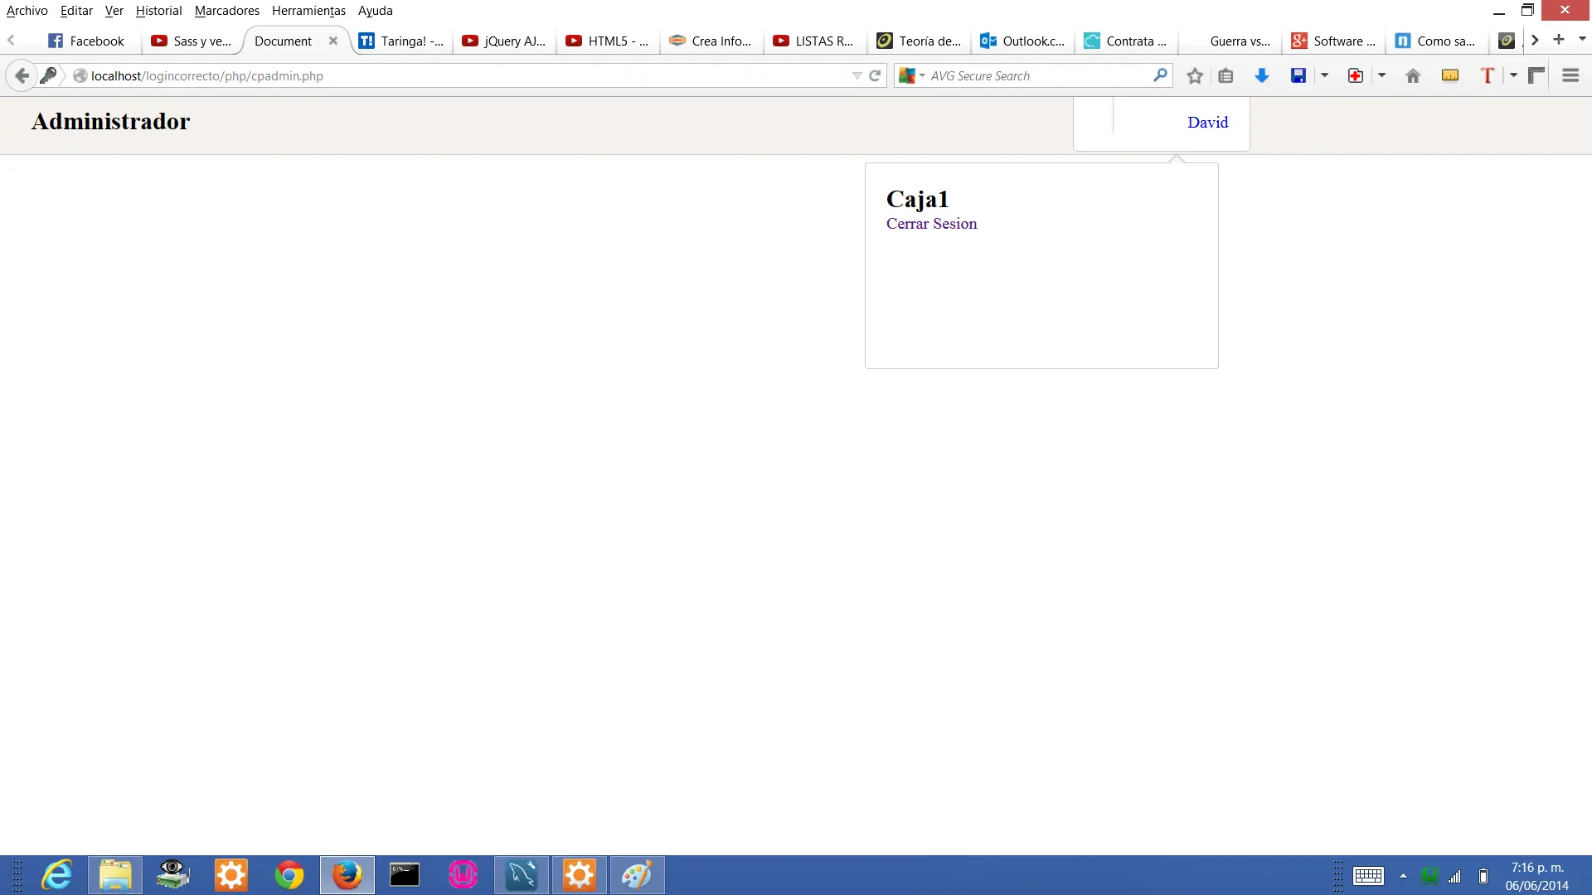Viewport: 1592px width, 895px height.
Task: Open the red T text tool icon
Action: pyautogui.click(x=1488, y=75)
